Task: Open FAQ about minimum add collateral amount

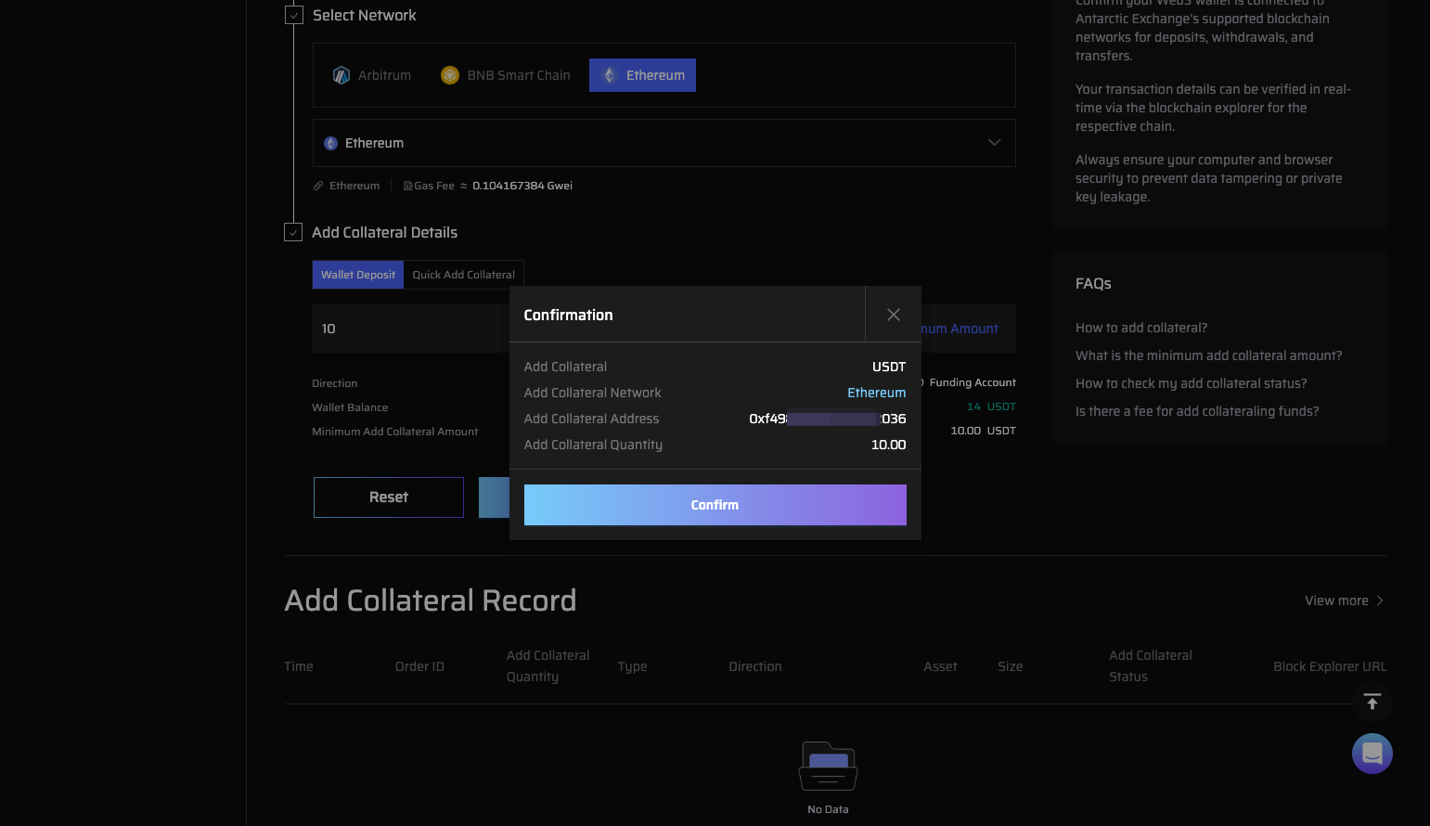Action: click(1208, 355)
